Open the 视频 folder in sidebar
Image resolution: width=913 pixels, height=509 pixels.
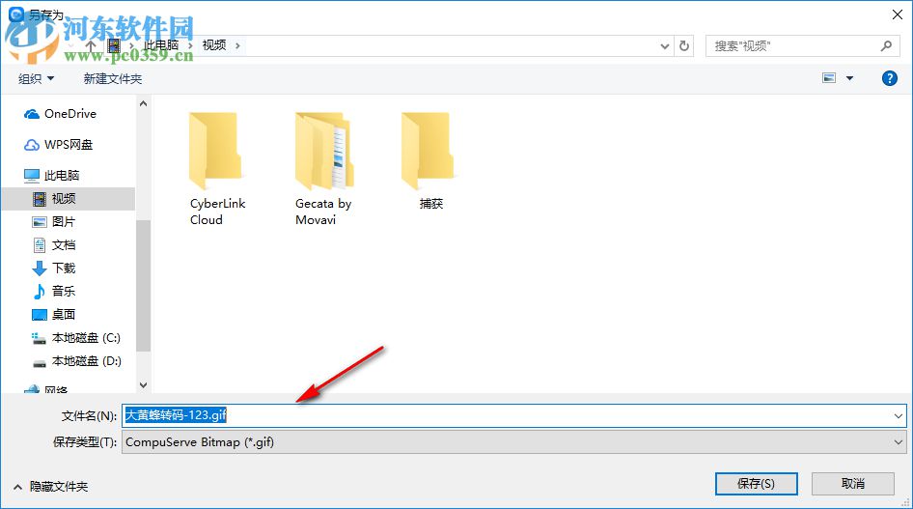68,199
